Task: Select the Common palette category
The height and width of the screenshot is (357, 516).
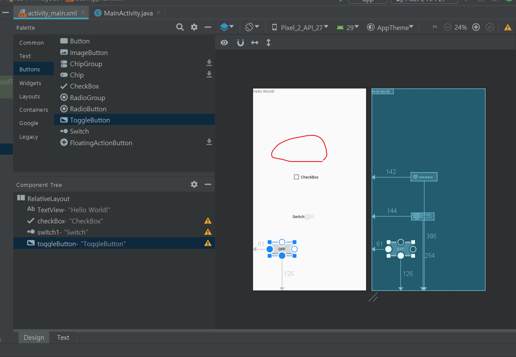Action: click(x=34, y=43)
